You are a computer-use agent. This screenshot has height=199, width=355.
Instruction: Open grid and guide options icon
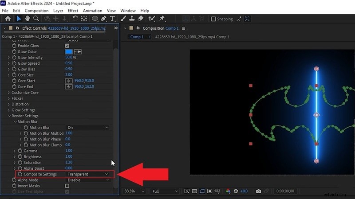pos(217,191)
